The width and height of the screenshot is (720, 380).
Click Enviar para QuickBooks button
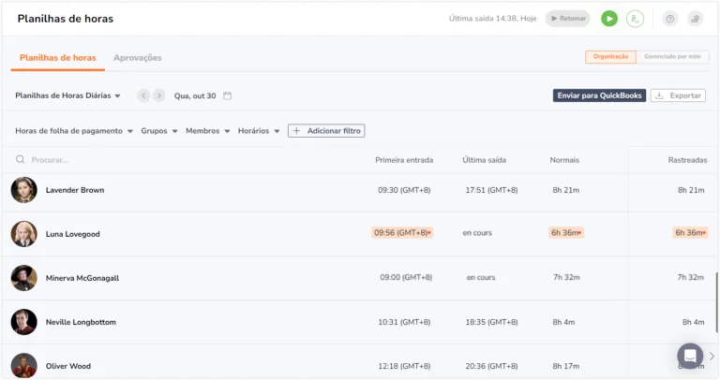(599, 95)
